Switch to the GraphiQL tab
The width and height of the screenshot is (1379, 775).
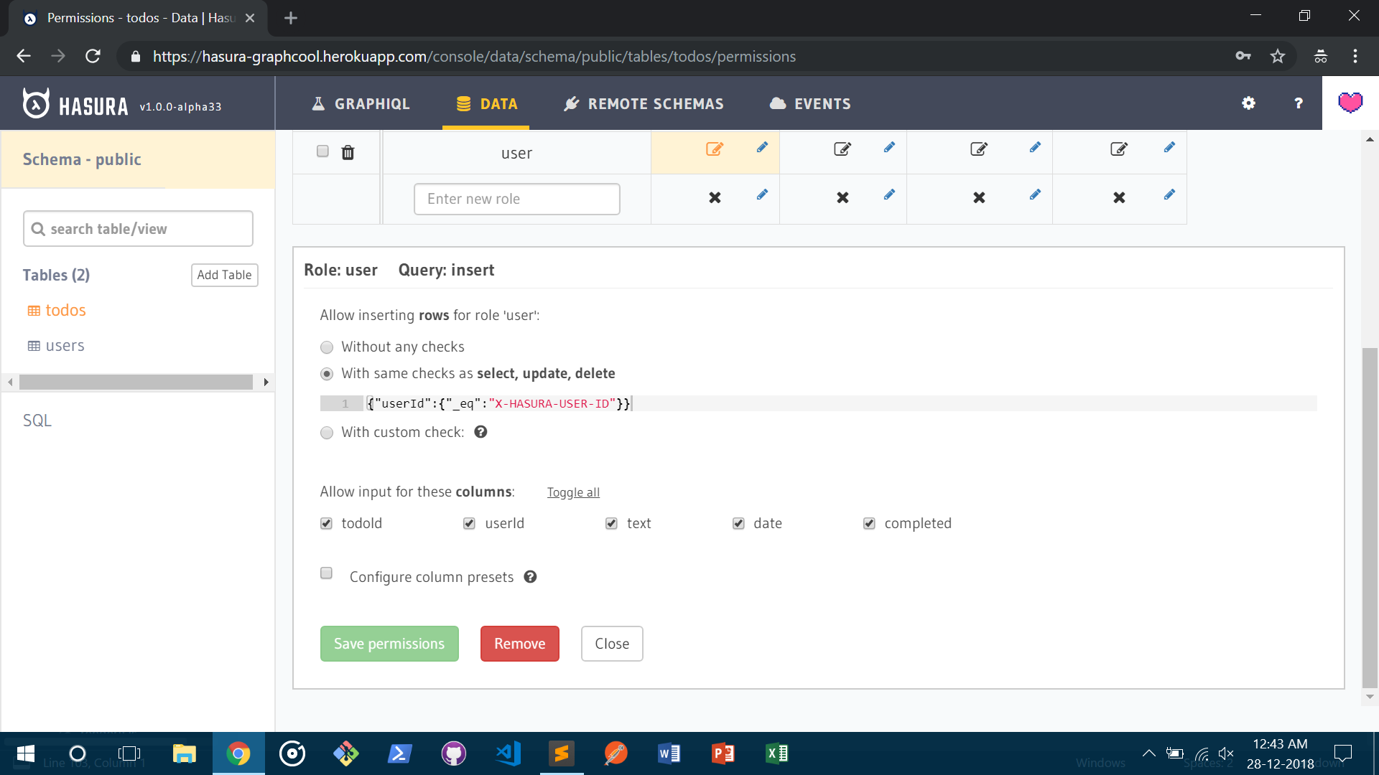click(361, 104)
